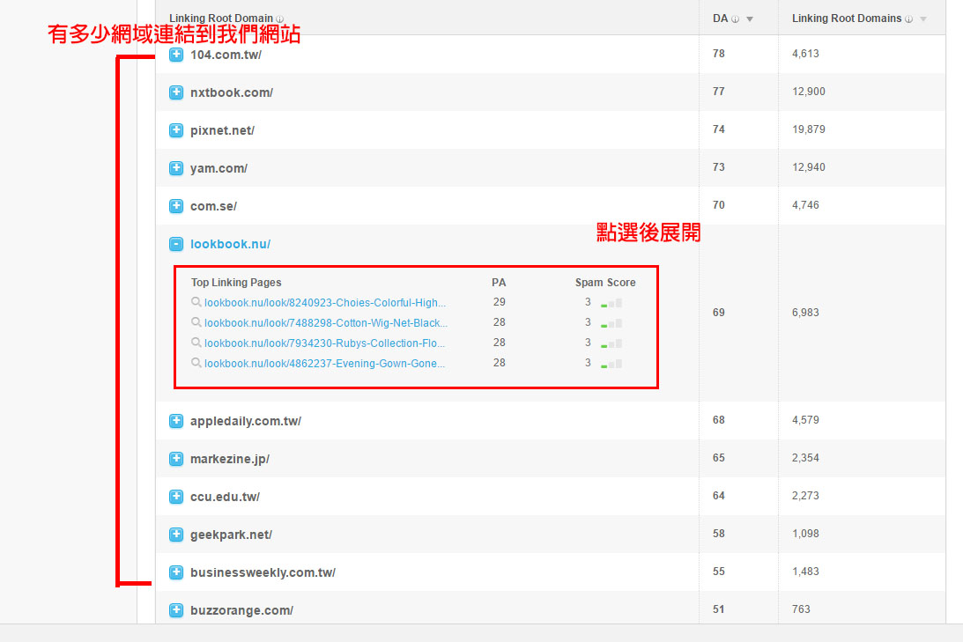This screenshot has height=642, width=963.
Task: Expand the yam.com/ row
Action: click(x=176, y=168)
